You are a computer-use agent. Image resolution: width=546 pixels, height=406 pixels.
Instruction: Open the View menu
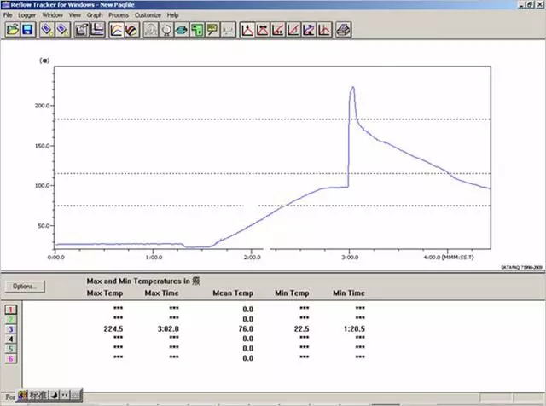coord(74,15)
